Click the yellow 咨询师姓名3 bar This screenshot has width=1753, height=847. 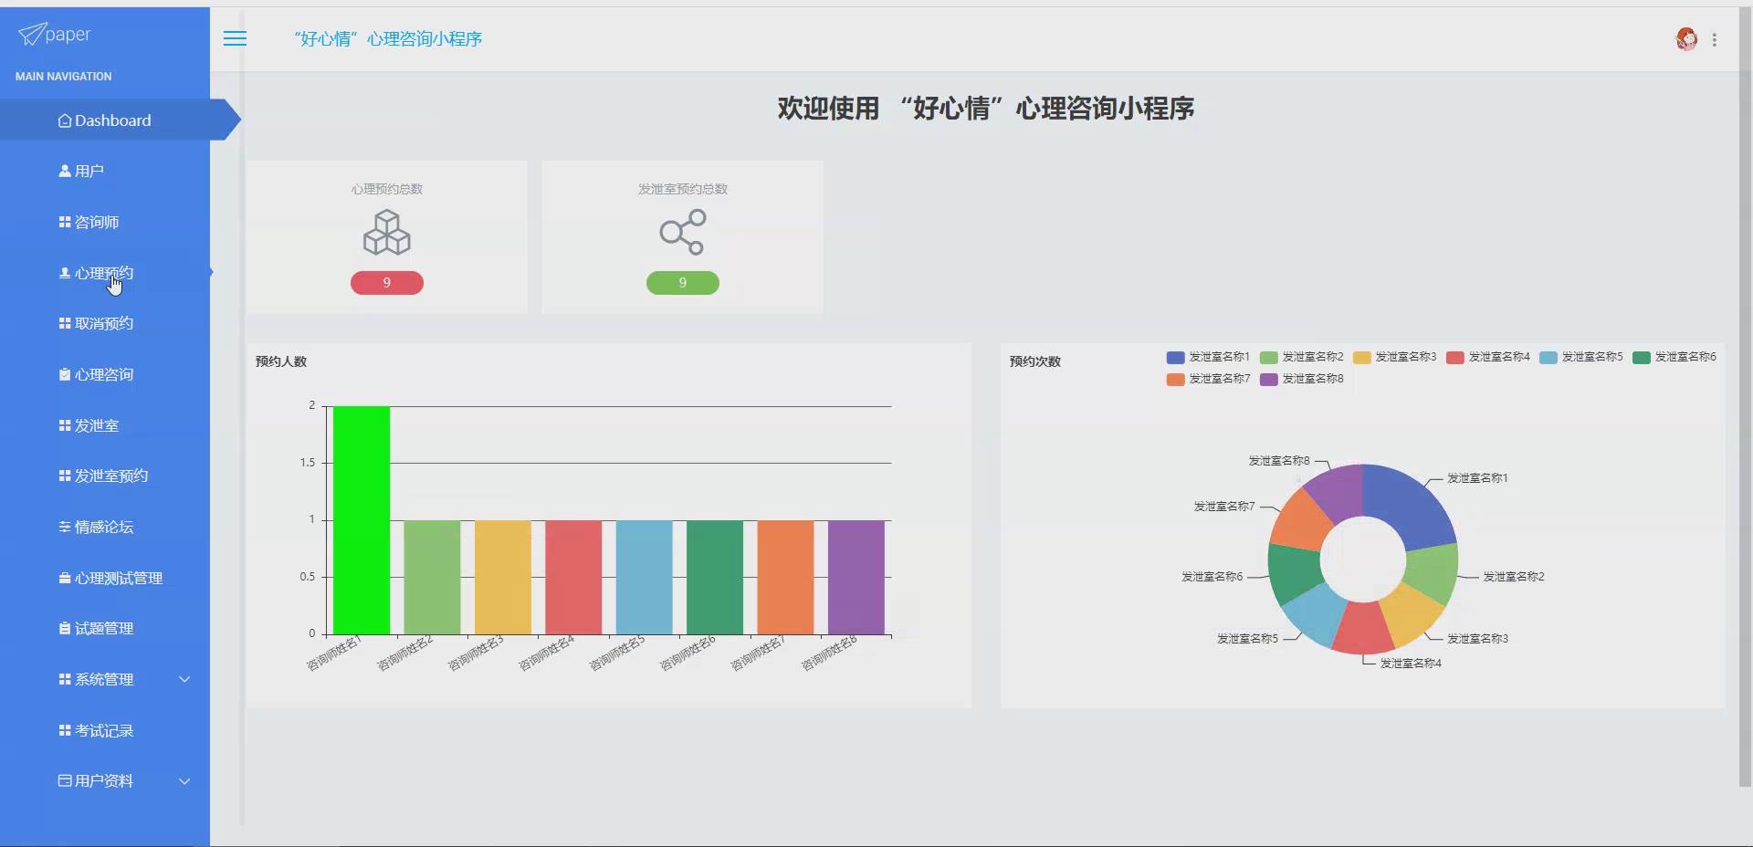pyautogui.click(x=503, y=578)
